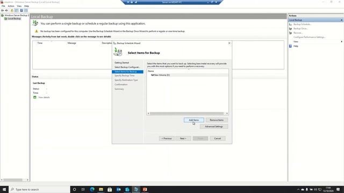Screen dimensions: 344x193
Task: Click the Backup Schedule action icon
Action: coord(290,24)
